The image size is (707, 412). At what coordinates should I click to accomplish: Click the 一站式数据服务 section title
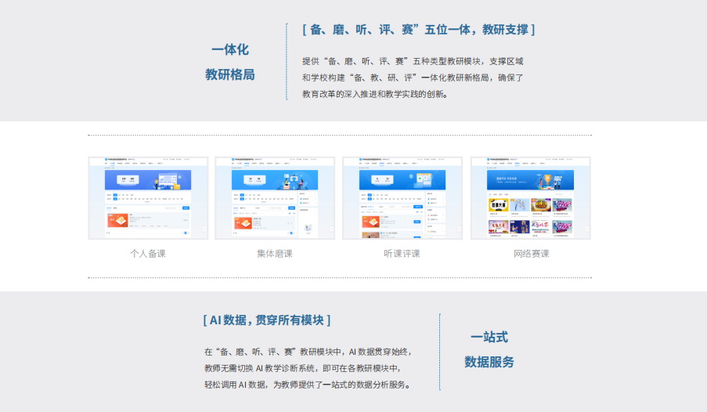coord(489,349)
